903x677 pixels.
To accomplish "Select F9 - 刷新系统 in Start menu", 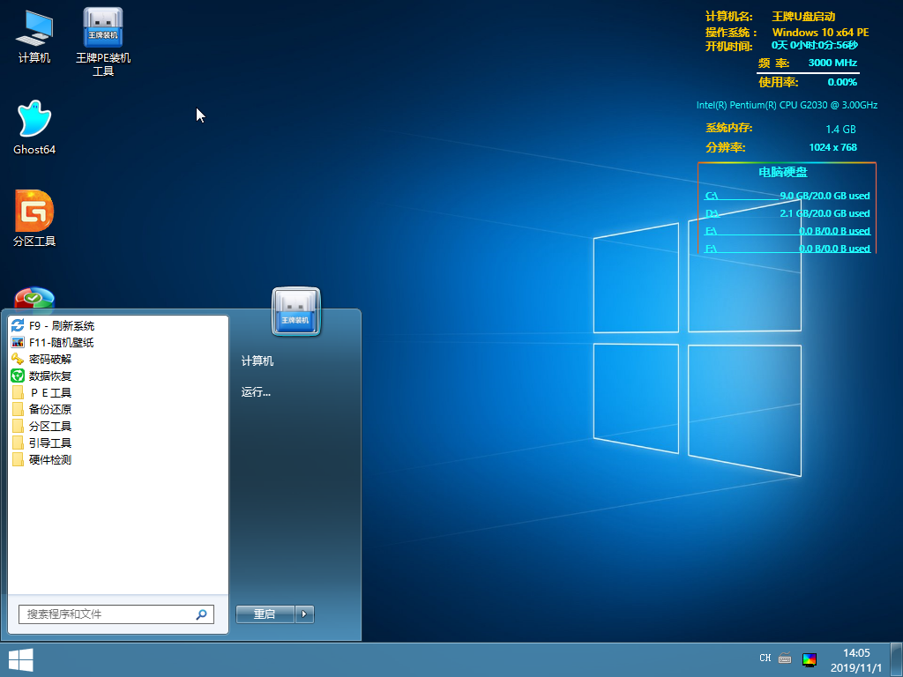I will click(118, 326).
